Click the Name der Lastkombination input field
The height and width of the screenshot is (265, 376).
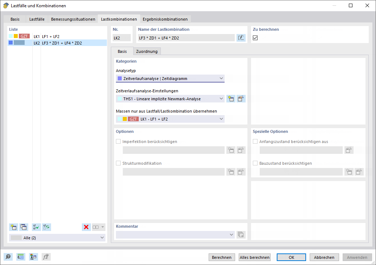point(186,38)
